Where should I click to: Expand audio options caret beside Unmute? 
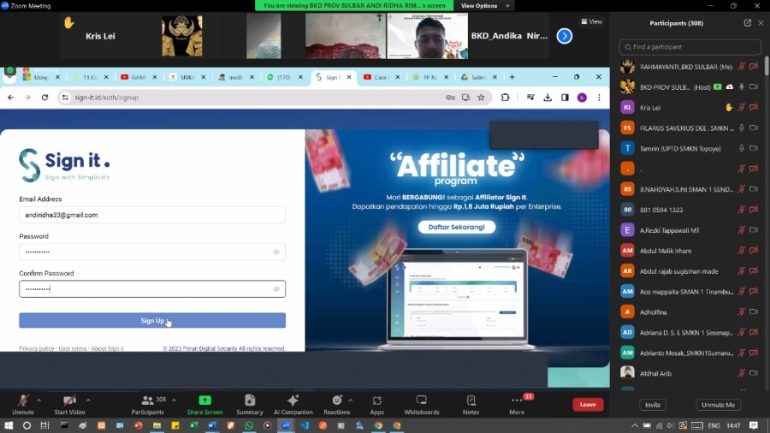point(38,400)
